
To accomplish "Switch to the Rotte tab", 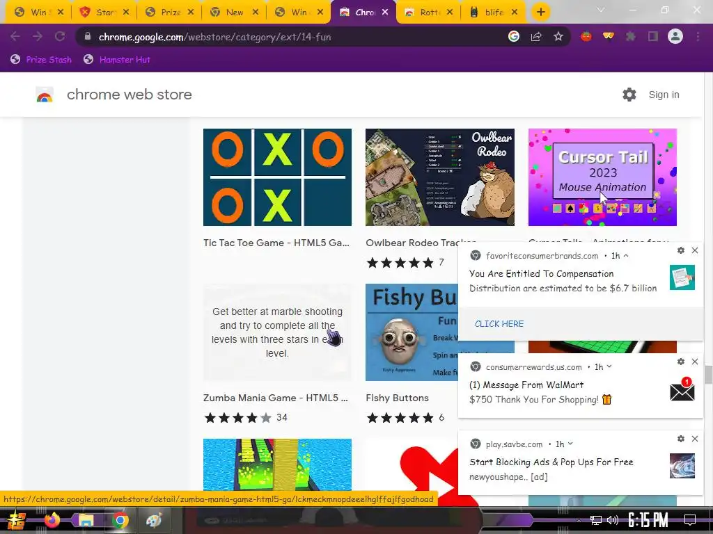I will coord(428,13).
